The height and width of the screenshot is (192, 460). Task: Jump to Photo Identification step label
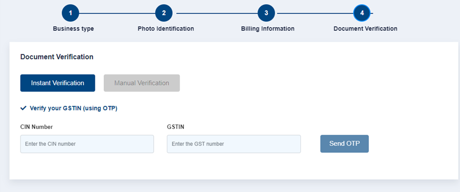point(166,29)
